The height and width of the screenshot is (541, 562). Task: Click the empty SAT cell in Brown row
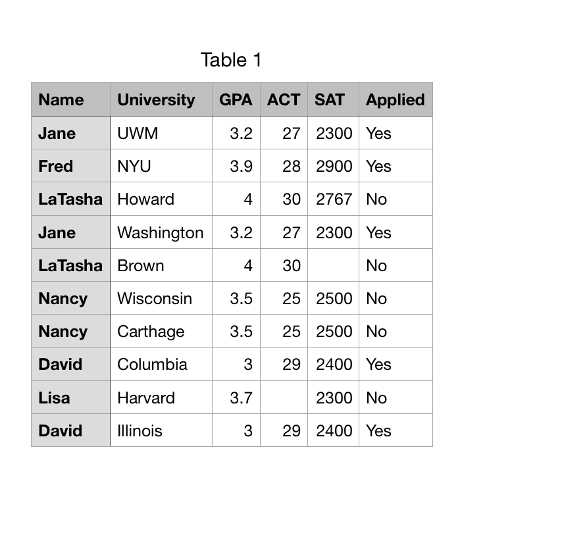tap(334, 265)
